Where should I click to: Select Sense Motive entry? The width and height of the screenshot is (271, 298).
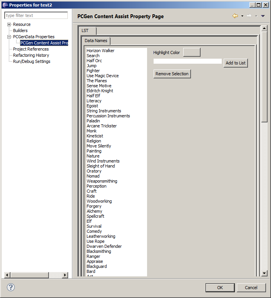click(x=99, y=86)
